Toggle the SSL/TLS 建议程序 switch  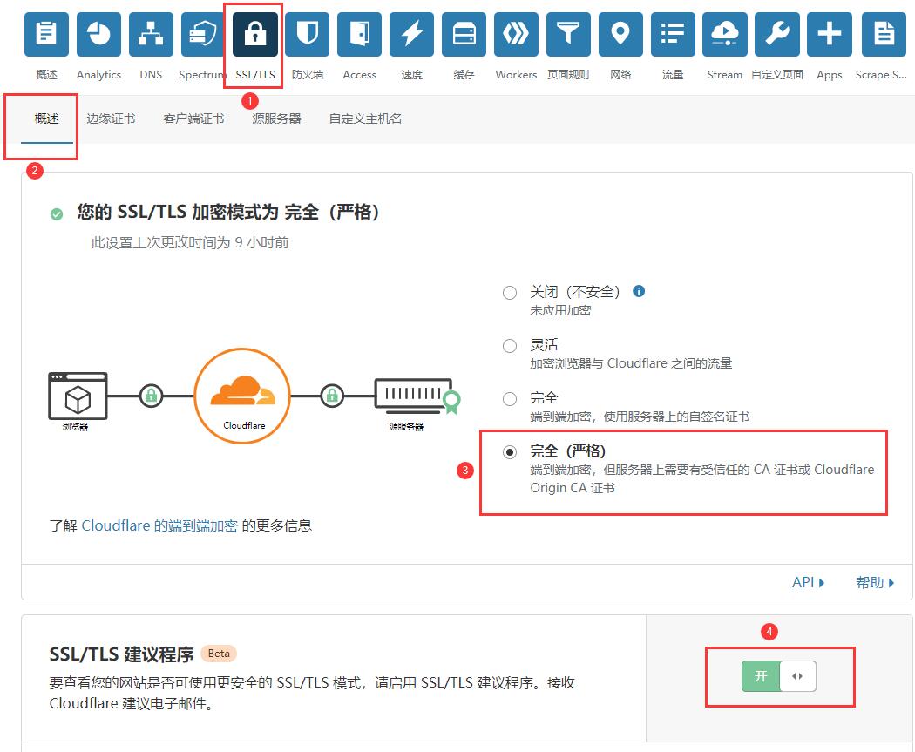778,676
